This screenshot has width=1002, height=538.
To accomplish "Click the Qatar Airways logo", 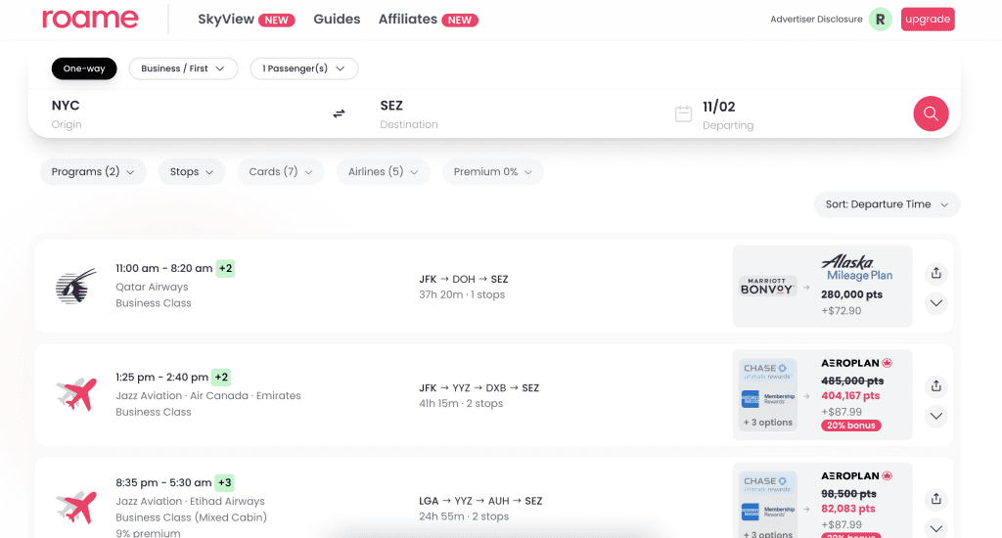I will (75, 287).
